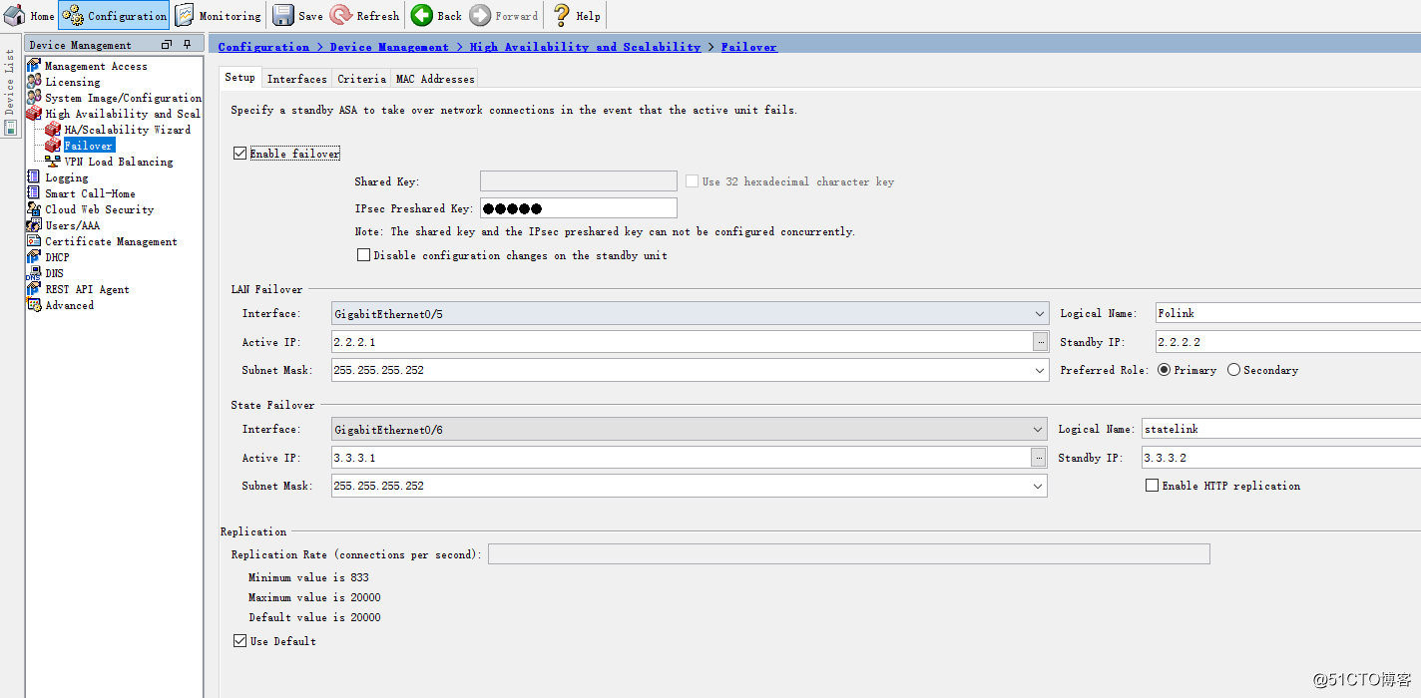Screen dimensions: 1421x698
Task: Click the Licensing tree icon
Action: point(34,82)
